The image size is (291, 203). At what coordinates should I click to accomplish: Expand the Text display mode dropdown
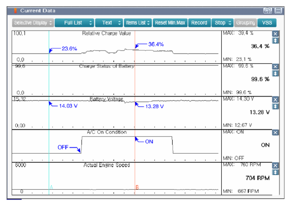pos(109,23)
